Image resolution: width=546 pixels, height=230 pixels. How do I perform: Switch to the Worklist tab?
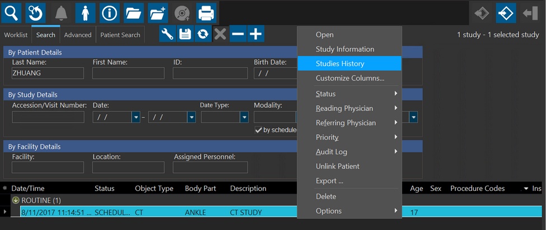point(16,35)
